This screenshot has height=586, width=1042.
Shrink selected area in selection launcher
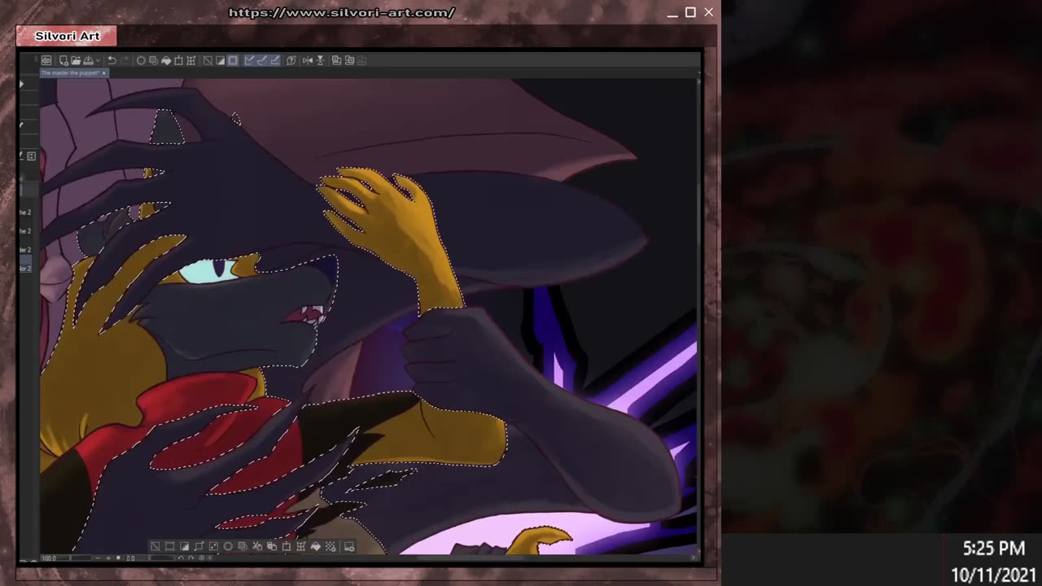point(213,547)
